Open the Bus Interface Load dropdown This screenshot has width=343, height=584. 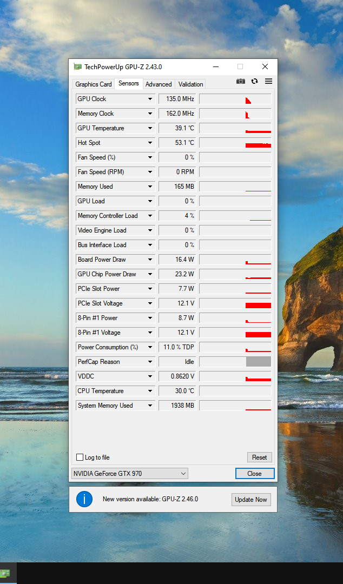150,245
